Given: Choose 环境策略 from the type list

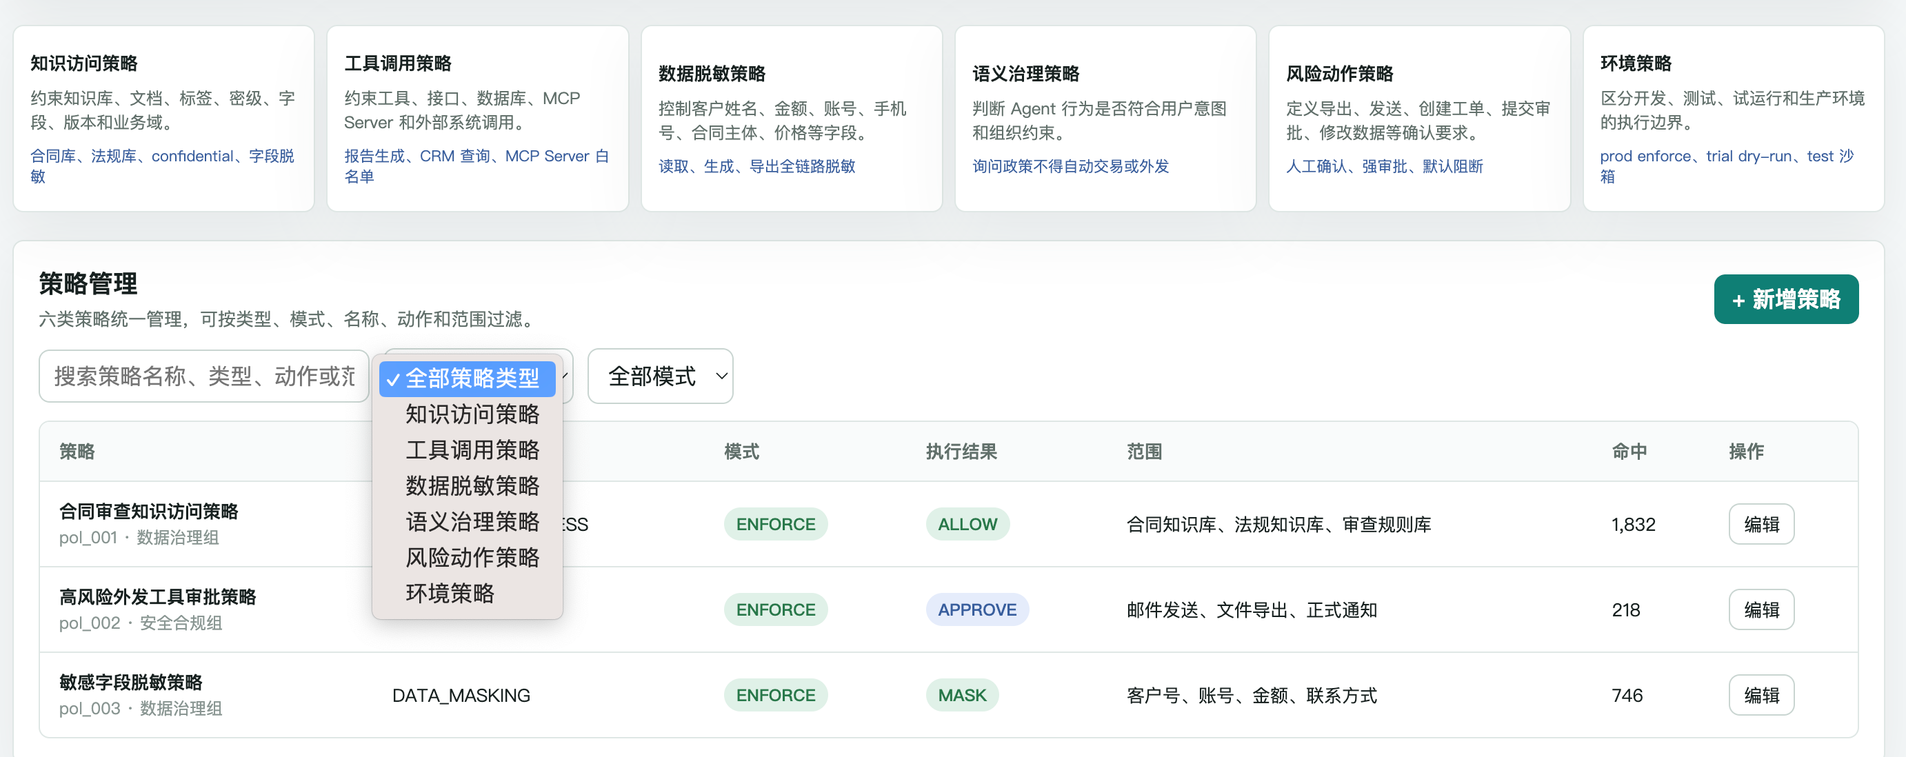Looking at the screenshot, I should 467,594.
